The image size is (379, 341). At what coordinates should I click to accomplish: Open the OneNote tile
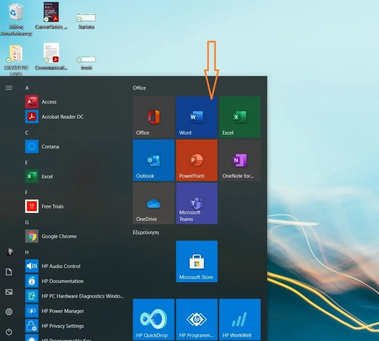[240, 160]
